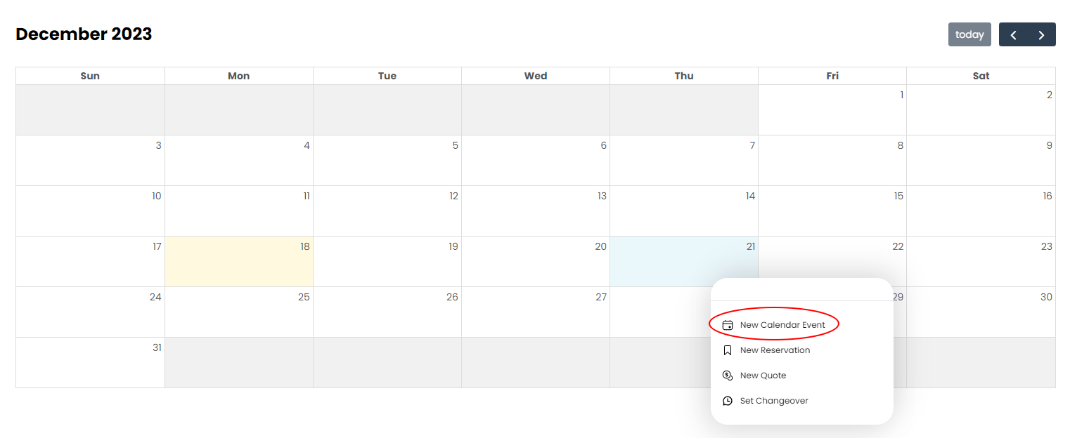The image size is (1070, 438).
Task: Choose Set Changeover from the context menu
Action: (x=773, y=400)
